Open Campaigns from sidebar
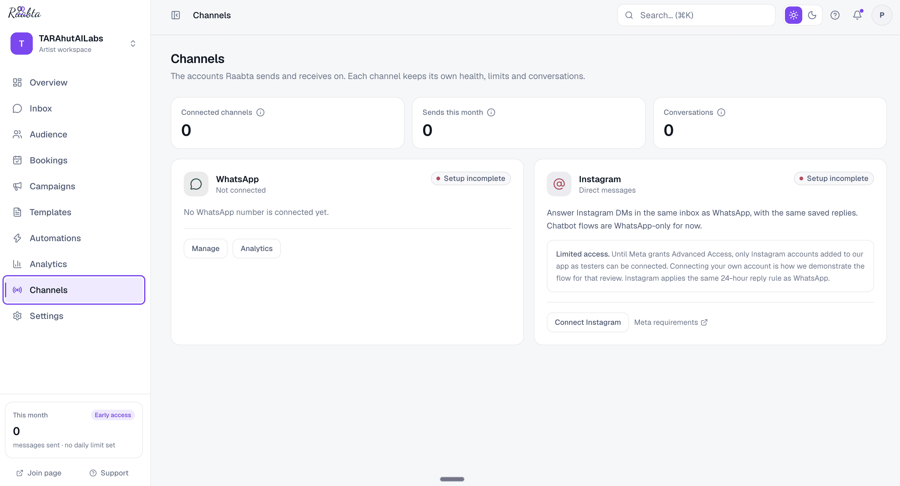 tap(74, 186)
